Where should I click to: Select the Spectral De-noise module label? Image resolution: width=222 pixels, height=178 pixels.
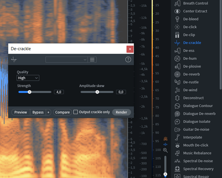pos(198,161)
